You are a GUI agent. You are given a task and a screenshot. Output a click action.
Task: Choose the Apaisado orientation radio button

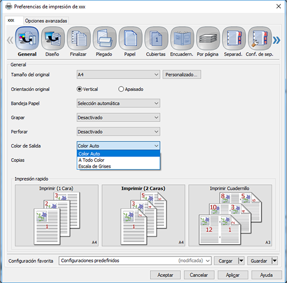point(121,89)
